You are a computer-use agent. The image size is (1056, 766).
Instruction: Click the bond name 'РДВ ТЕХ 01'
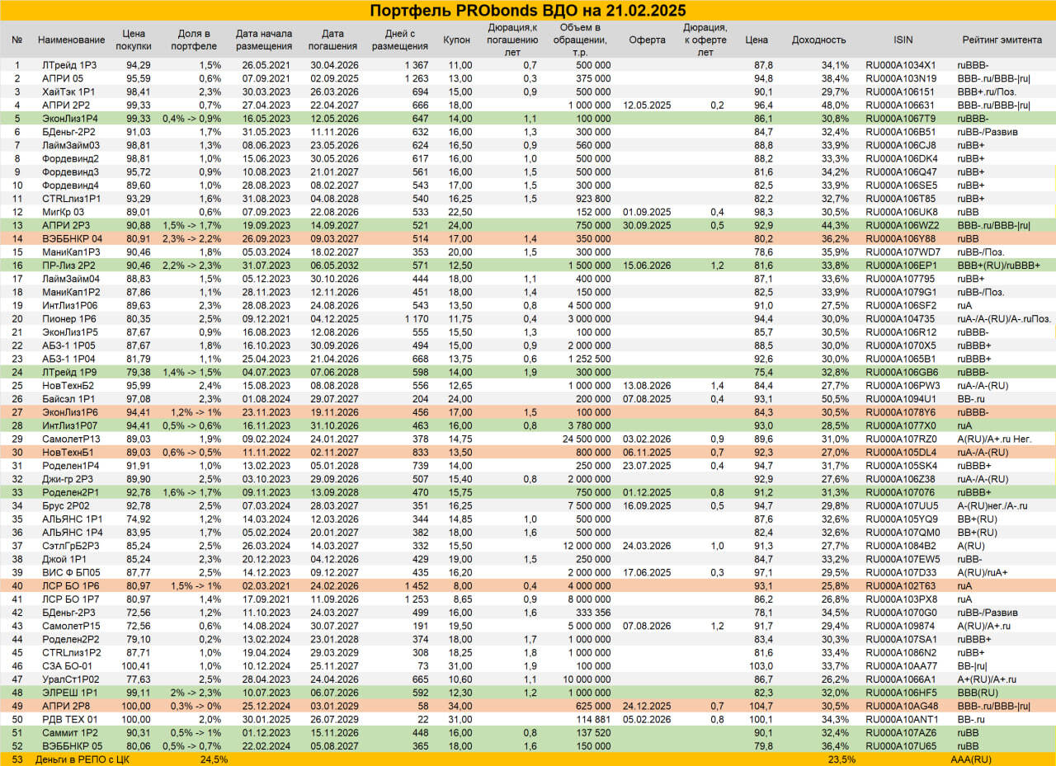69,719
